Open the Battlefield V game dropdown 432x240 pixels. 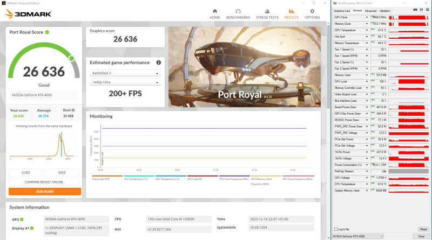coord(125,73)
